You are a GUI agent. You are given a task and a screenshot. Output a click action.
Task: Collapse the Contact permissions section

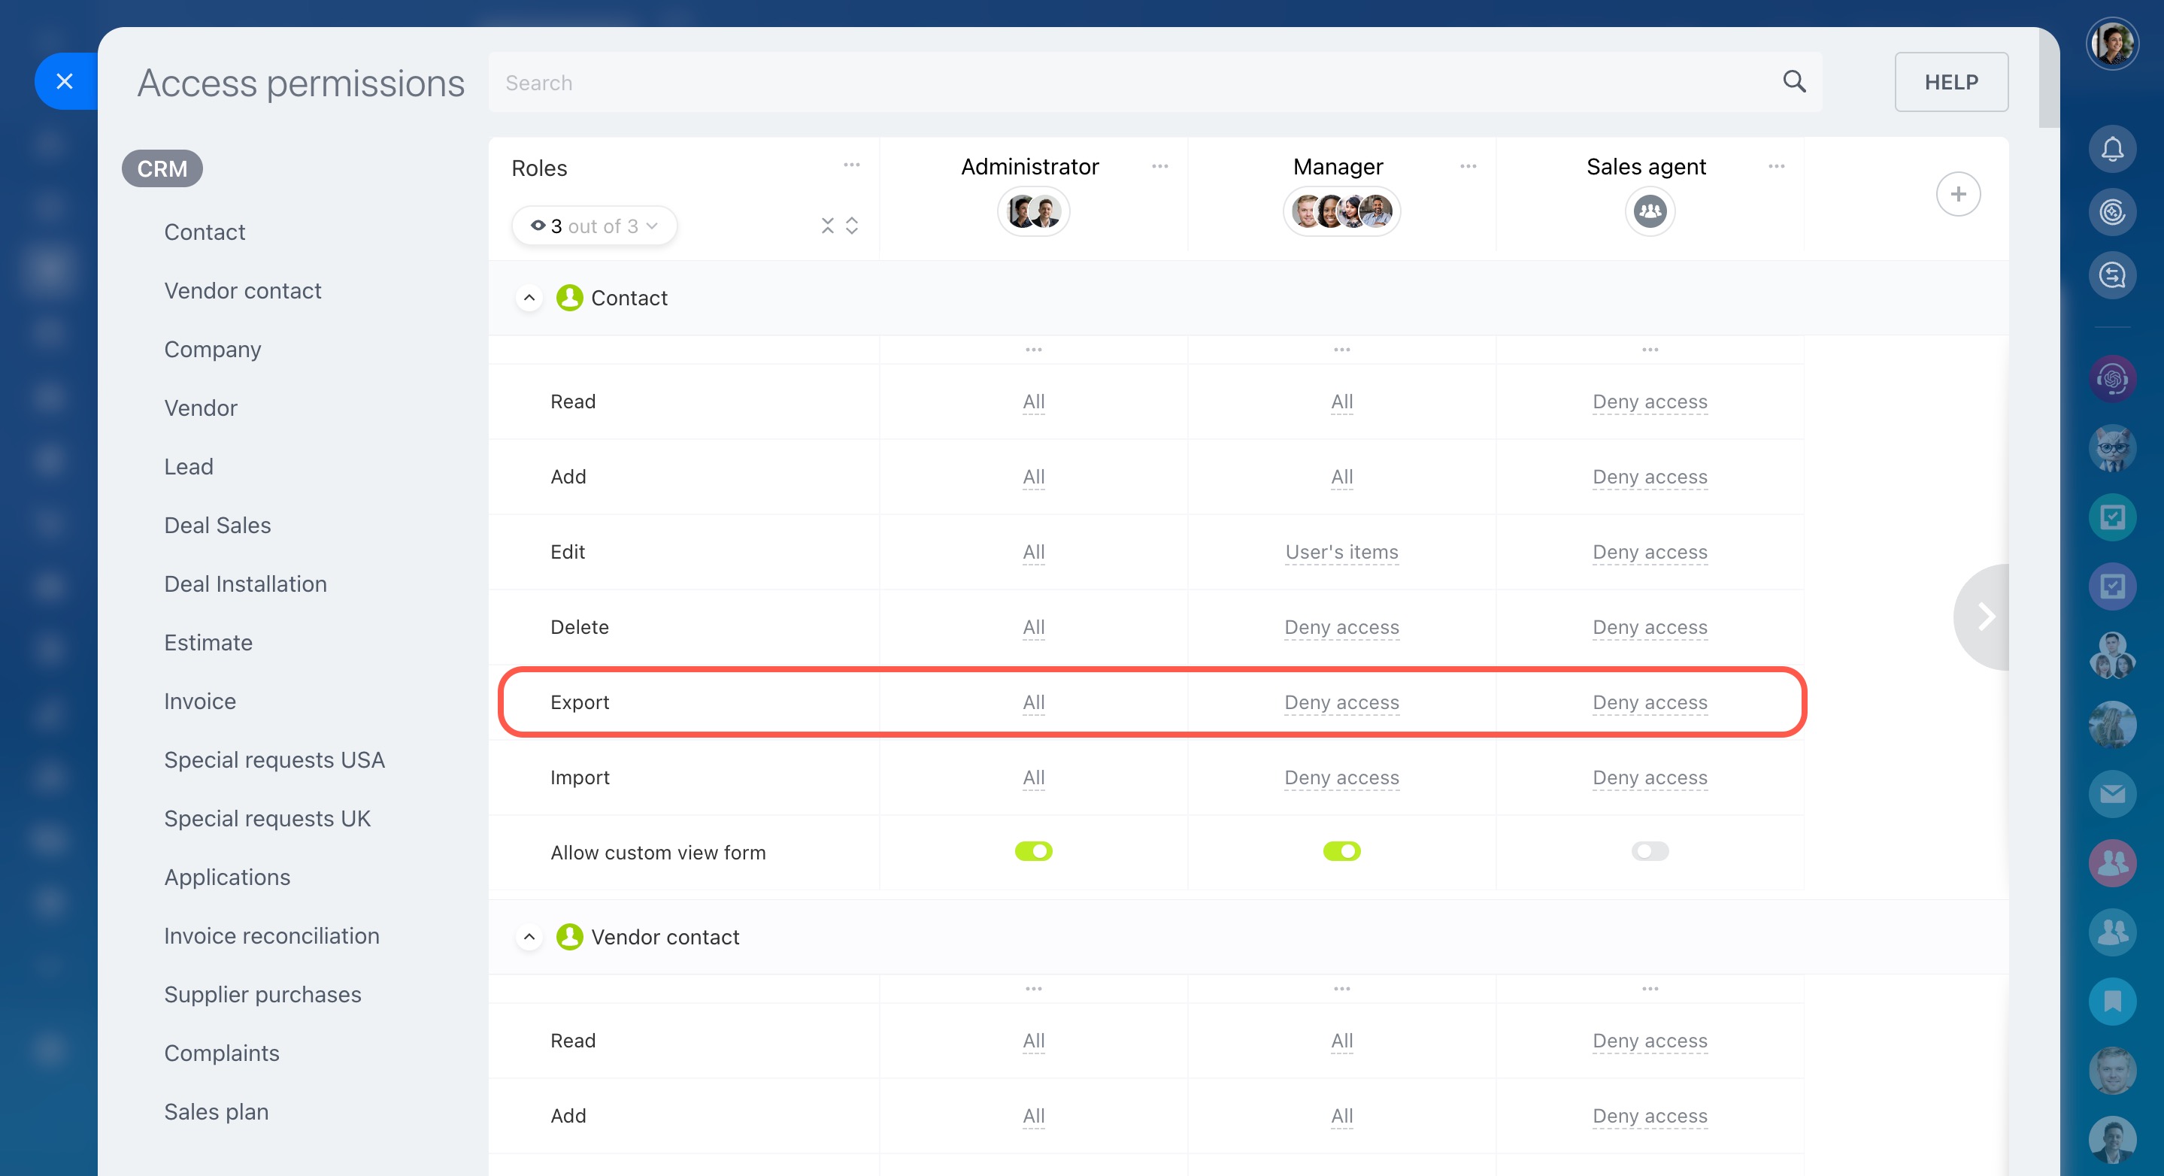pos(529,299)
